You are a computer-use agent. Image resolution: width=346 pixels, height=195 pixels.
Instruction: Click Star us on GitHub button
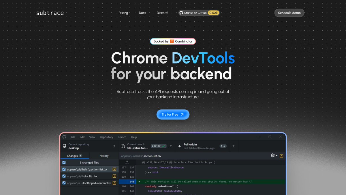coord(199,13)
